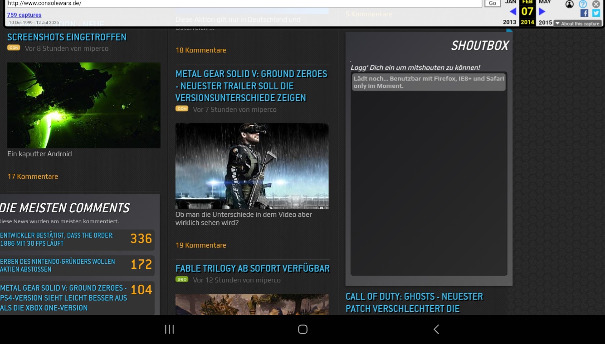
Task: Open the green spaceship article image
Action: coord(84,105)
